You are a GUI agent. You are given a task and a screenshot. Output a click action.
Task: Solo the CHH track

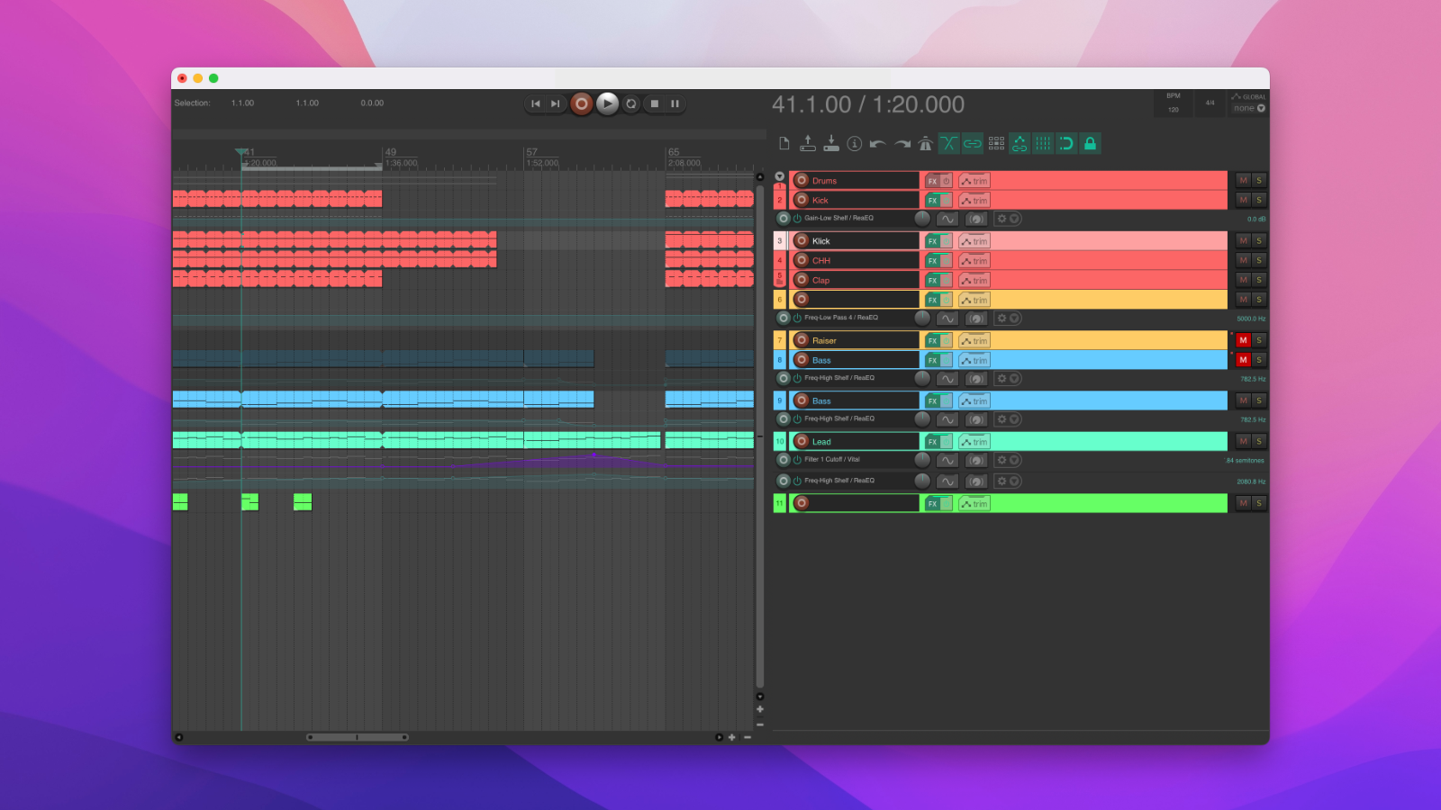coord(1259,260)
